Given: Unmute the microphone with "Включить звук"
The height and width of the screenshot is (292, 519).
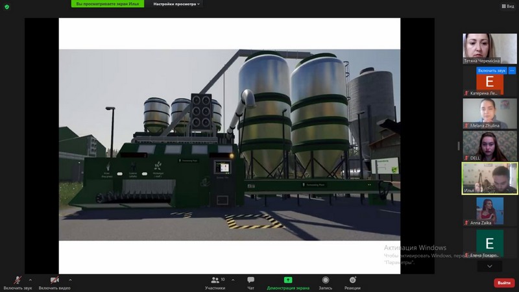Looking at the screenshot, I should point(18,283).
